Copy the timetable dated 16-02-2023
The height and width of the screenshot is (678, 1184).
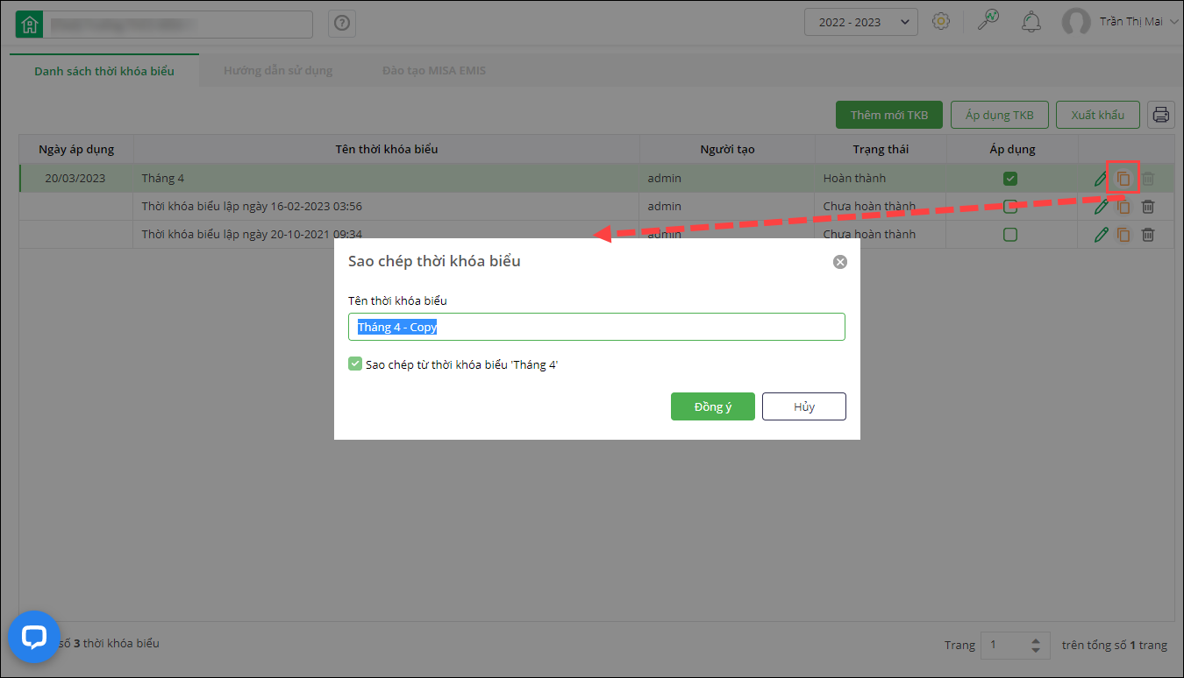(x=1123, y=208)
